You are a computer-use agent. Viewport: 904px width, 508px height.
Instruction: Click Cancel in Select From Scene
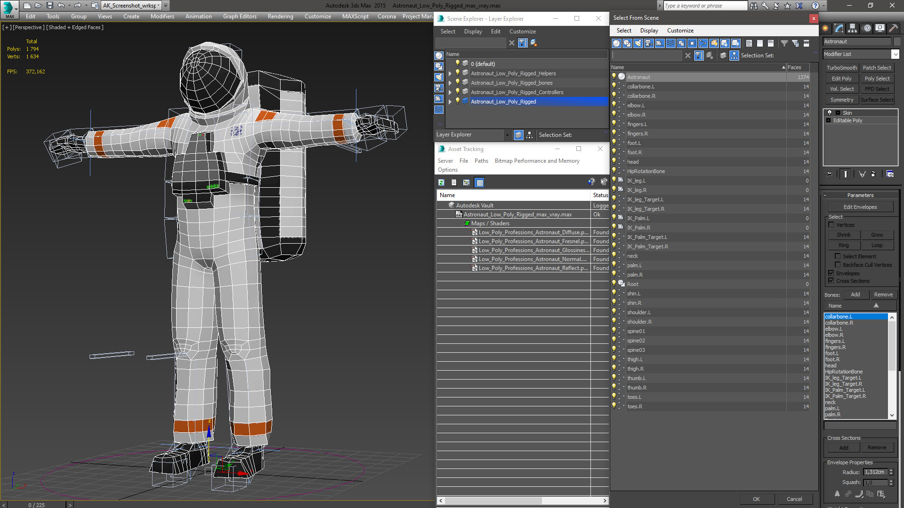click(x=794, y=499)
